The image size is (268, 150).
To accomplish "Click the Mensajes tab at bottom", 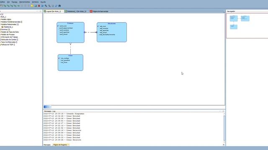I will point(47,145).
